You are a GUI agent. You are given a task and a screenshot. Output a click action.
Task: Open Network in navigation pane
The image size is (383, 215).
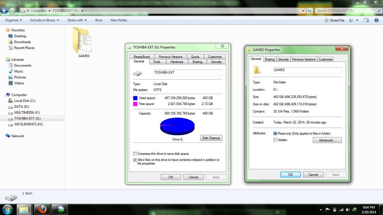[18, 136]
